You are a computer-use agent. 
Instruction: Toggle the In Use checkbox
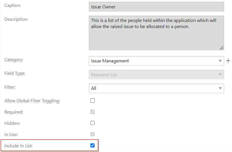coord(93,134)
